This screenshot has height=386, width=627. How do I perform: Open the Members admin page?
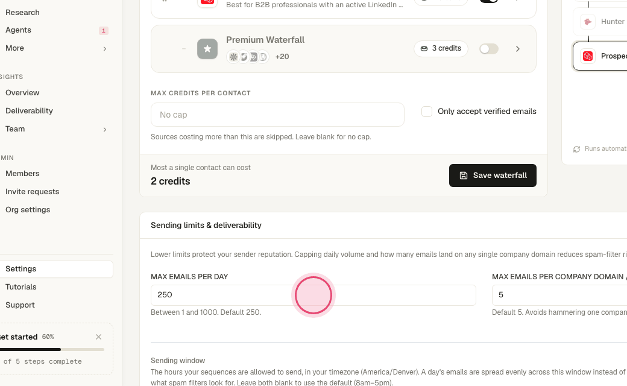pyautogui.click(x=22, y=174)
